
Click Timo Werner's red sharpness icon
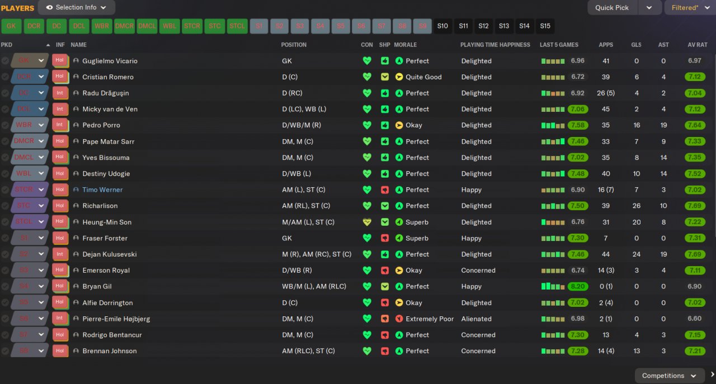(x=385, y=190)
